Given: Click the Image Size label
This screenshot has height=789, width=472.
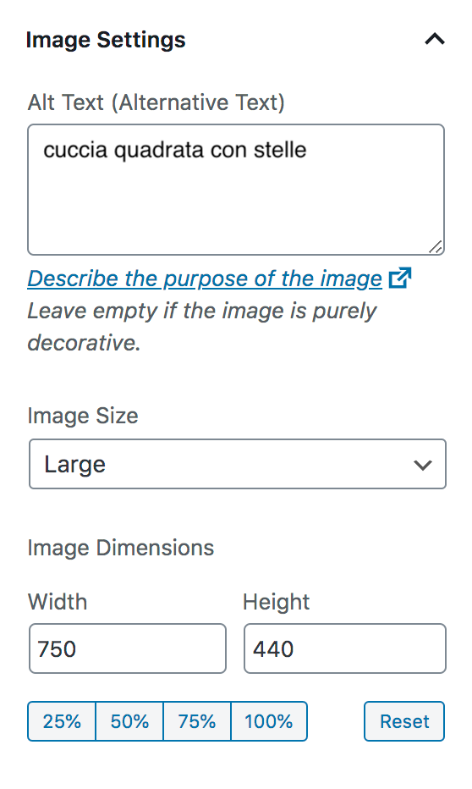Looking at the screenshot, I should coord(83,417).
